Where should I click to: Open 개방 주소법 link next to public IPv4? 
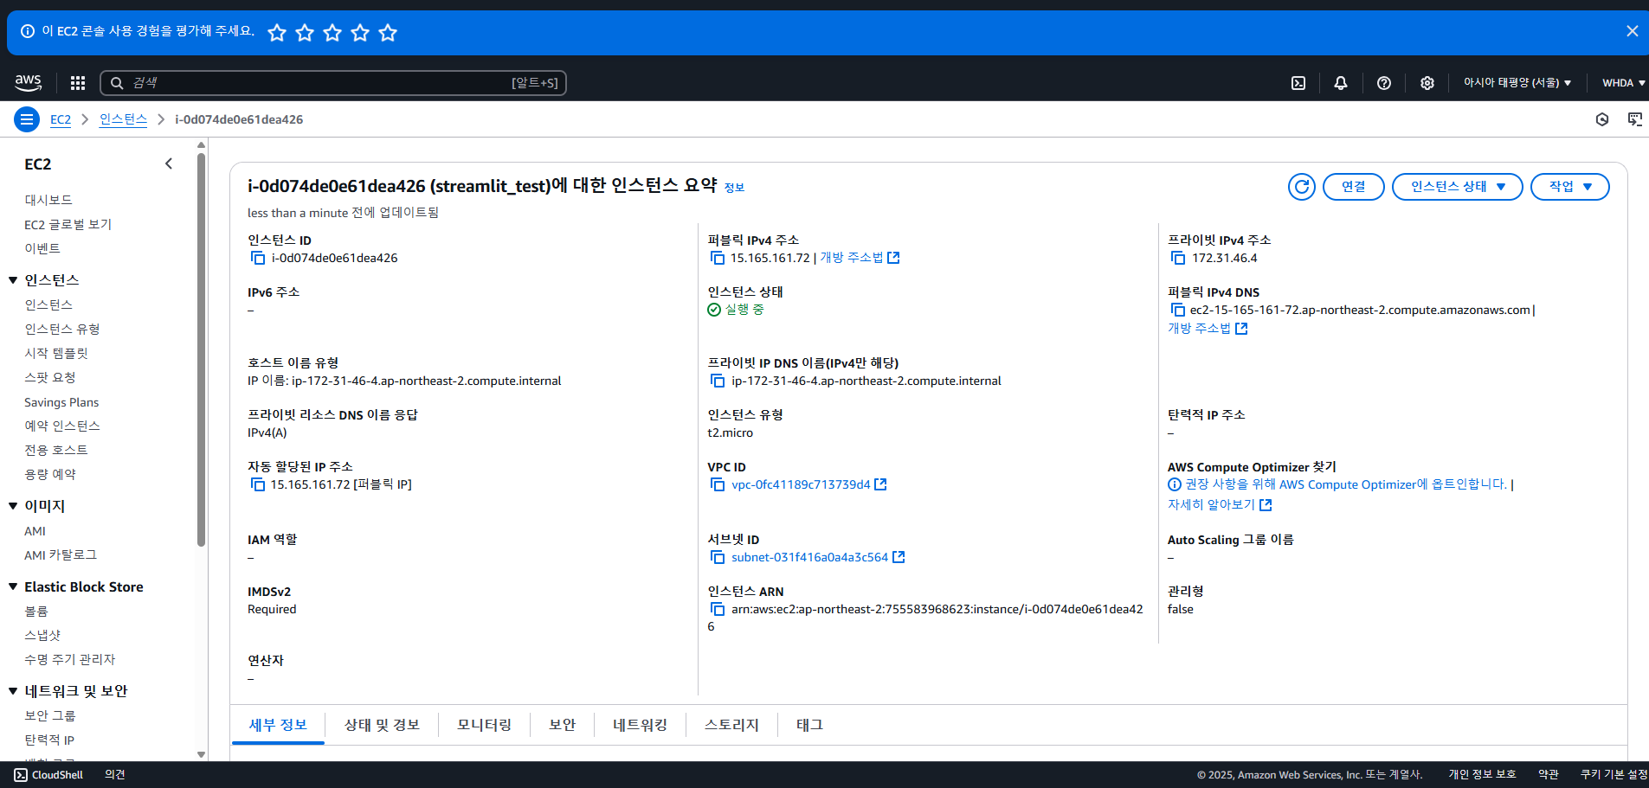[x=860, y=258]
